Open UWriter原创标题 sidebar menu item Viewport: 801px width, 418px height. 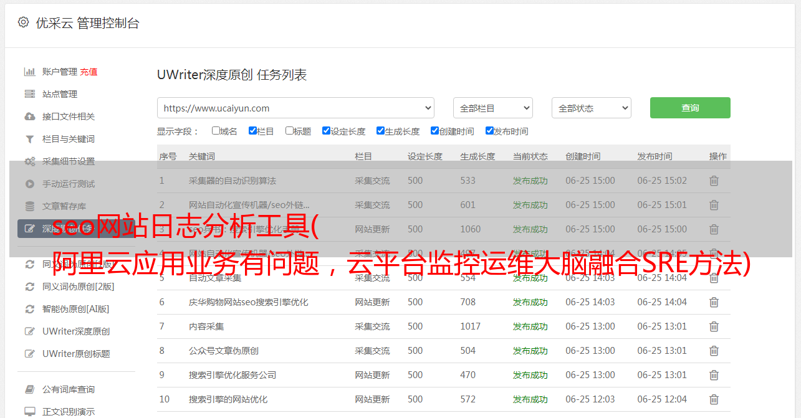pos(76,354)
